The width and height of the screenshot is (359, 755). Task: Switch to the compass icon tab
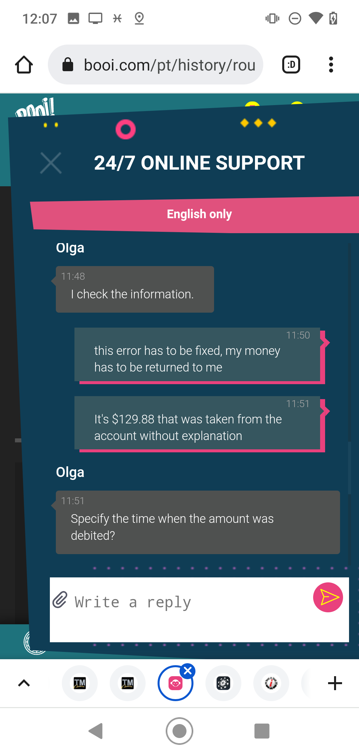point(271,683)
